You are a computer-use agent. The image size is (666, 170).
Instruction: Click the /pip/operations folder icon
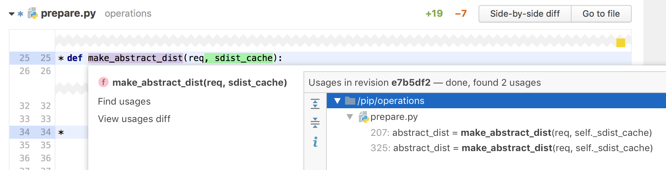[x=350, y=101]
